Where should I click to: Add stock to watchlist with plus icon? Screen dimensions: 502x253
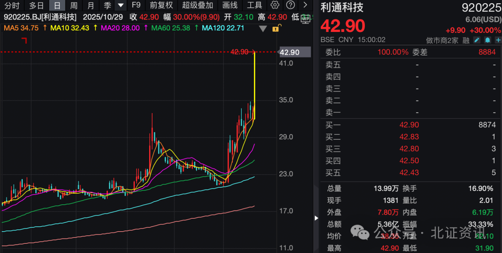click(498, 40)
